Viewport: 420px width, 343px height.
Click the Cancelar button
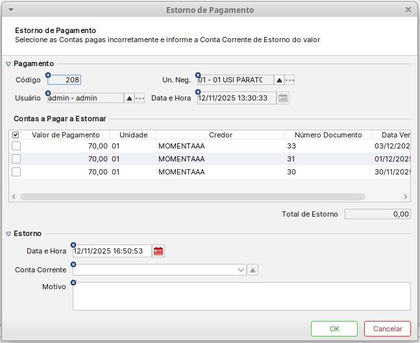click(x=388, y=329)
